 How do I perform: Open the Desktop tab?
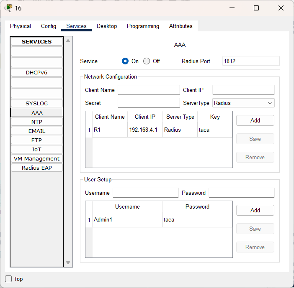107,26
